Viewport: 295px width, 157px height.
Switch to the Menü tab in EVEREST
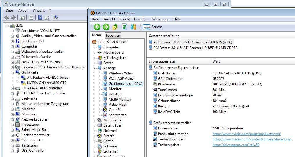click(x=96, y=35)
